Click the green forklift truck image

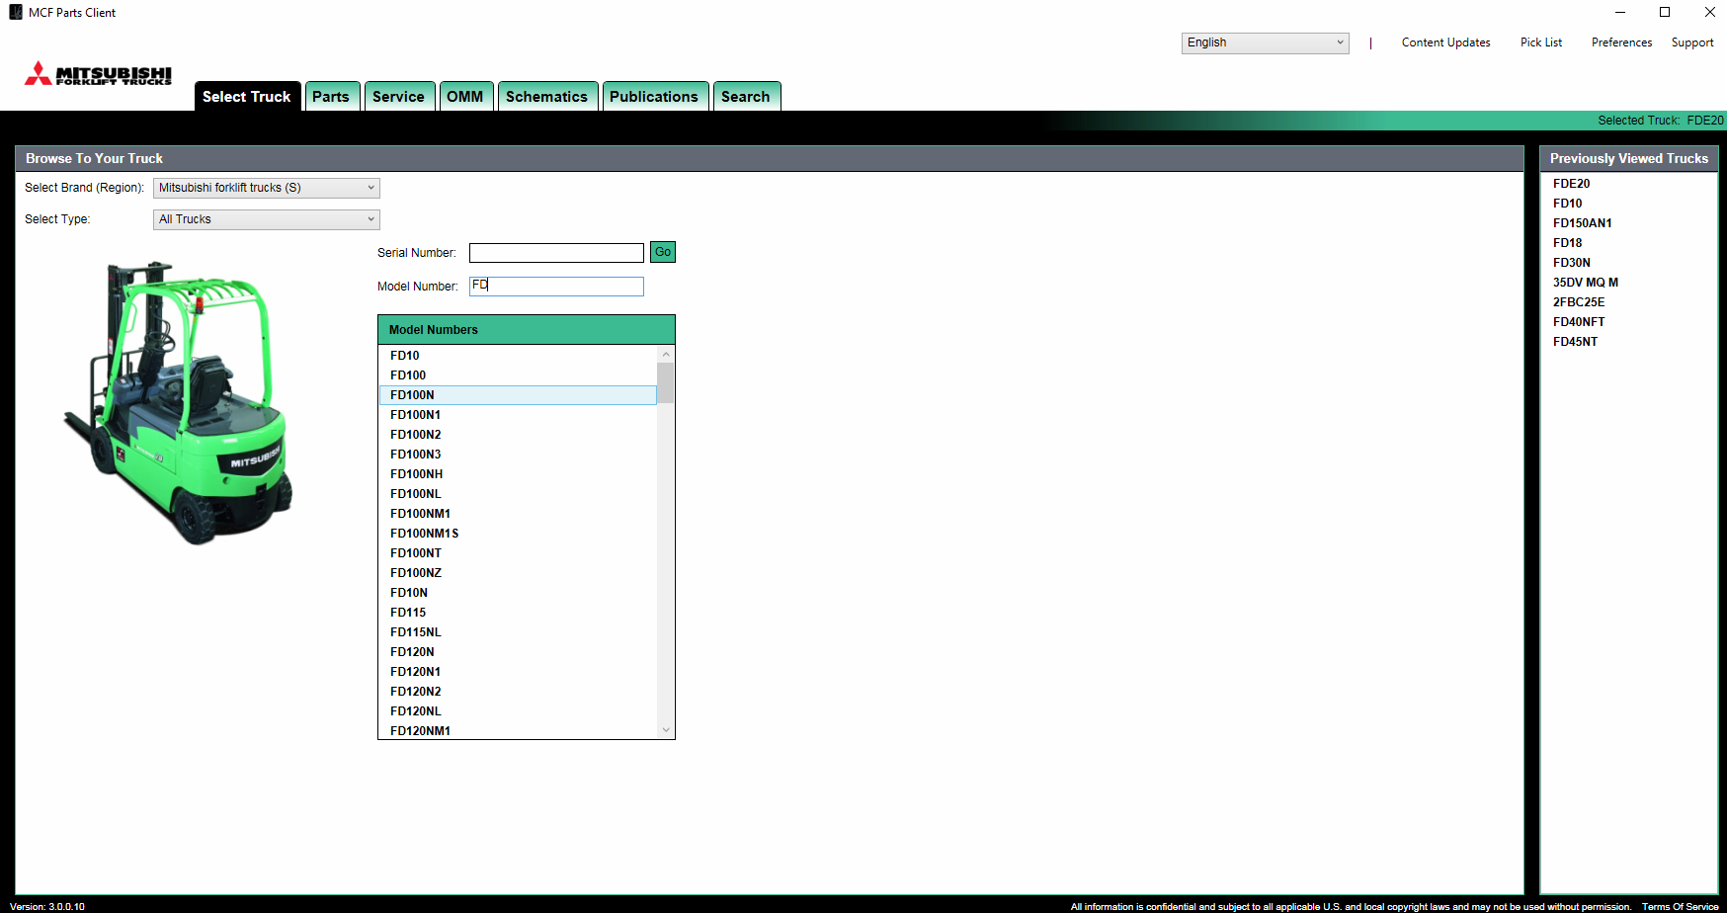pos(179,403)
